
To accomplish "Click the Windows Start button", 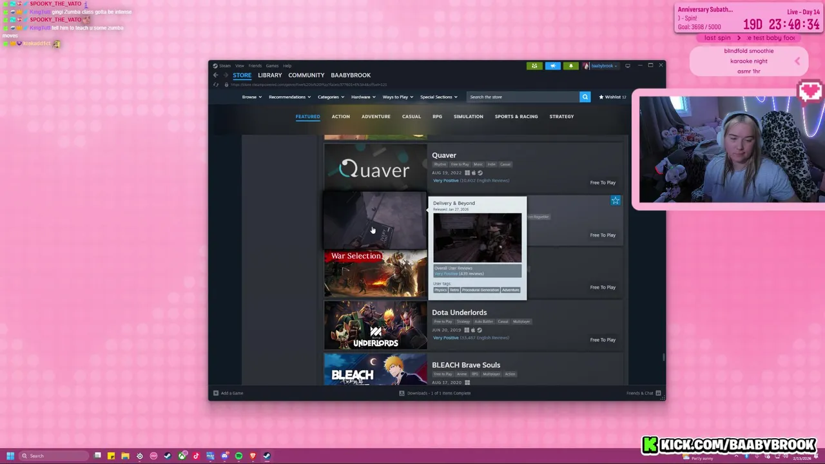I will [10, 456].
